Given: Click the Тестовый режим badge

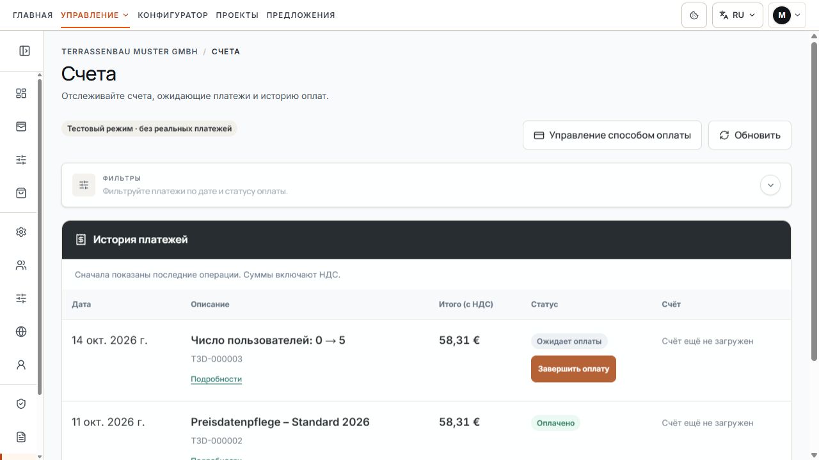Looking at the screenshot, I should [x=150, y=128].
